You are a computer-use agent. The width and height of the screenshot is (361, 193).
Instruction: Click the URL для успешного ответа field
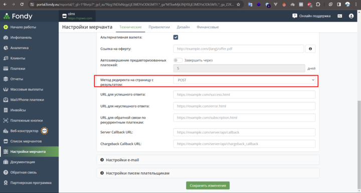pyautogui.click(x=244, y=94)
